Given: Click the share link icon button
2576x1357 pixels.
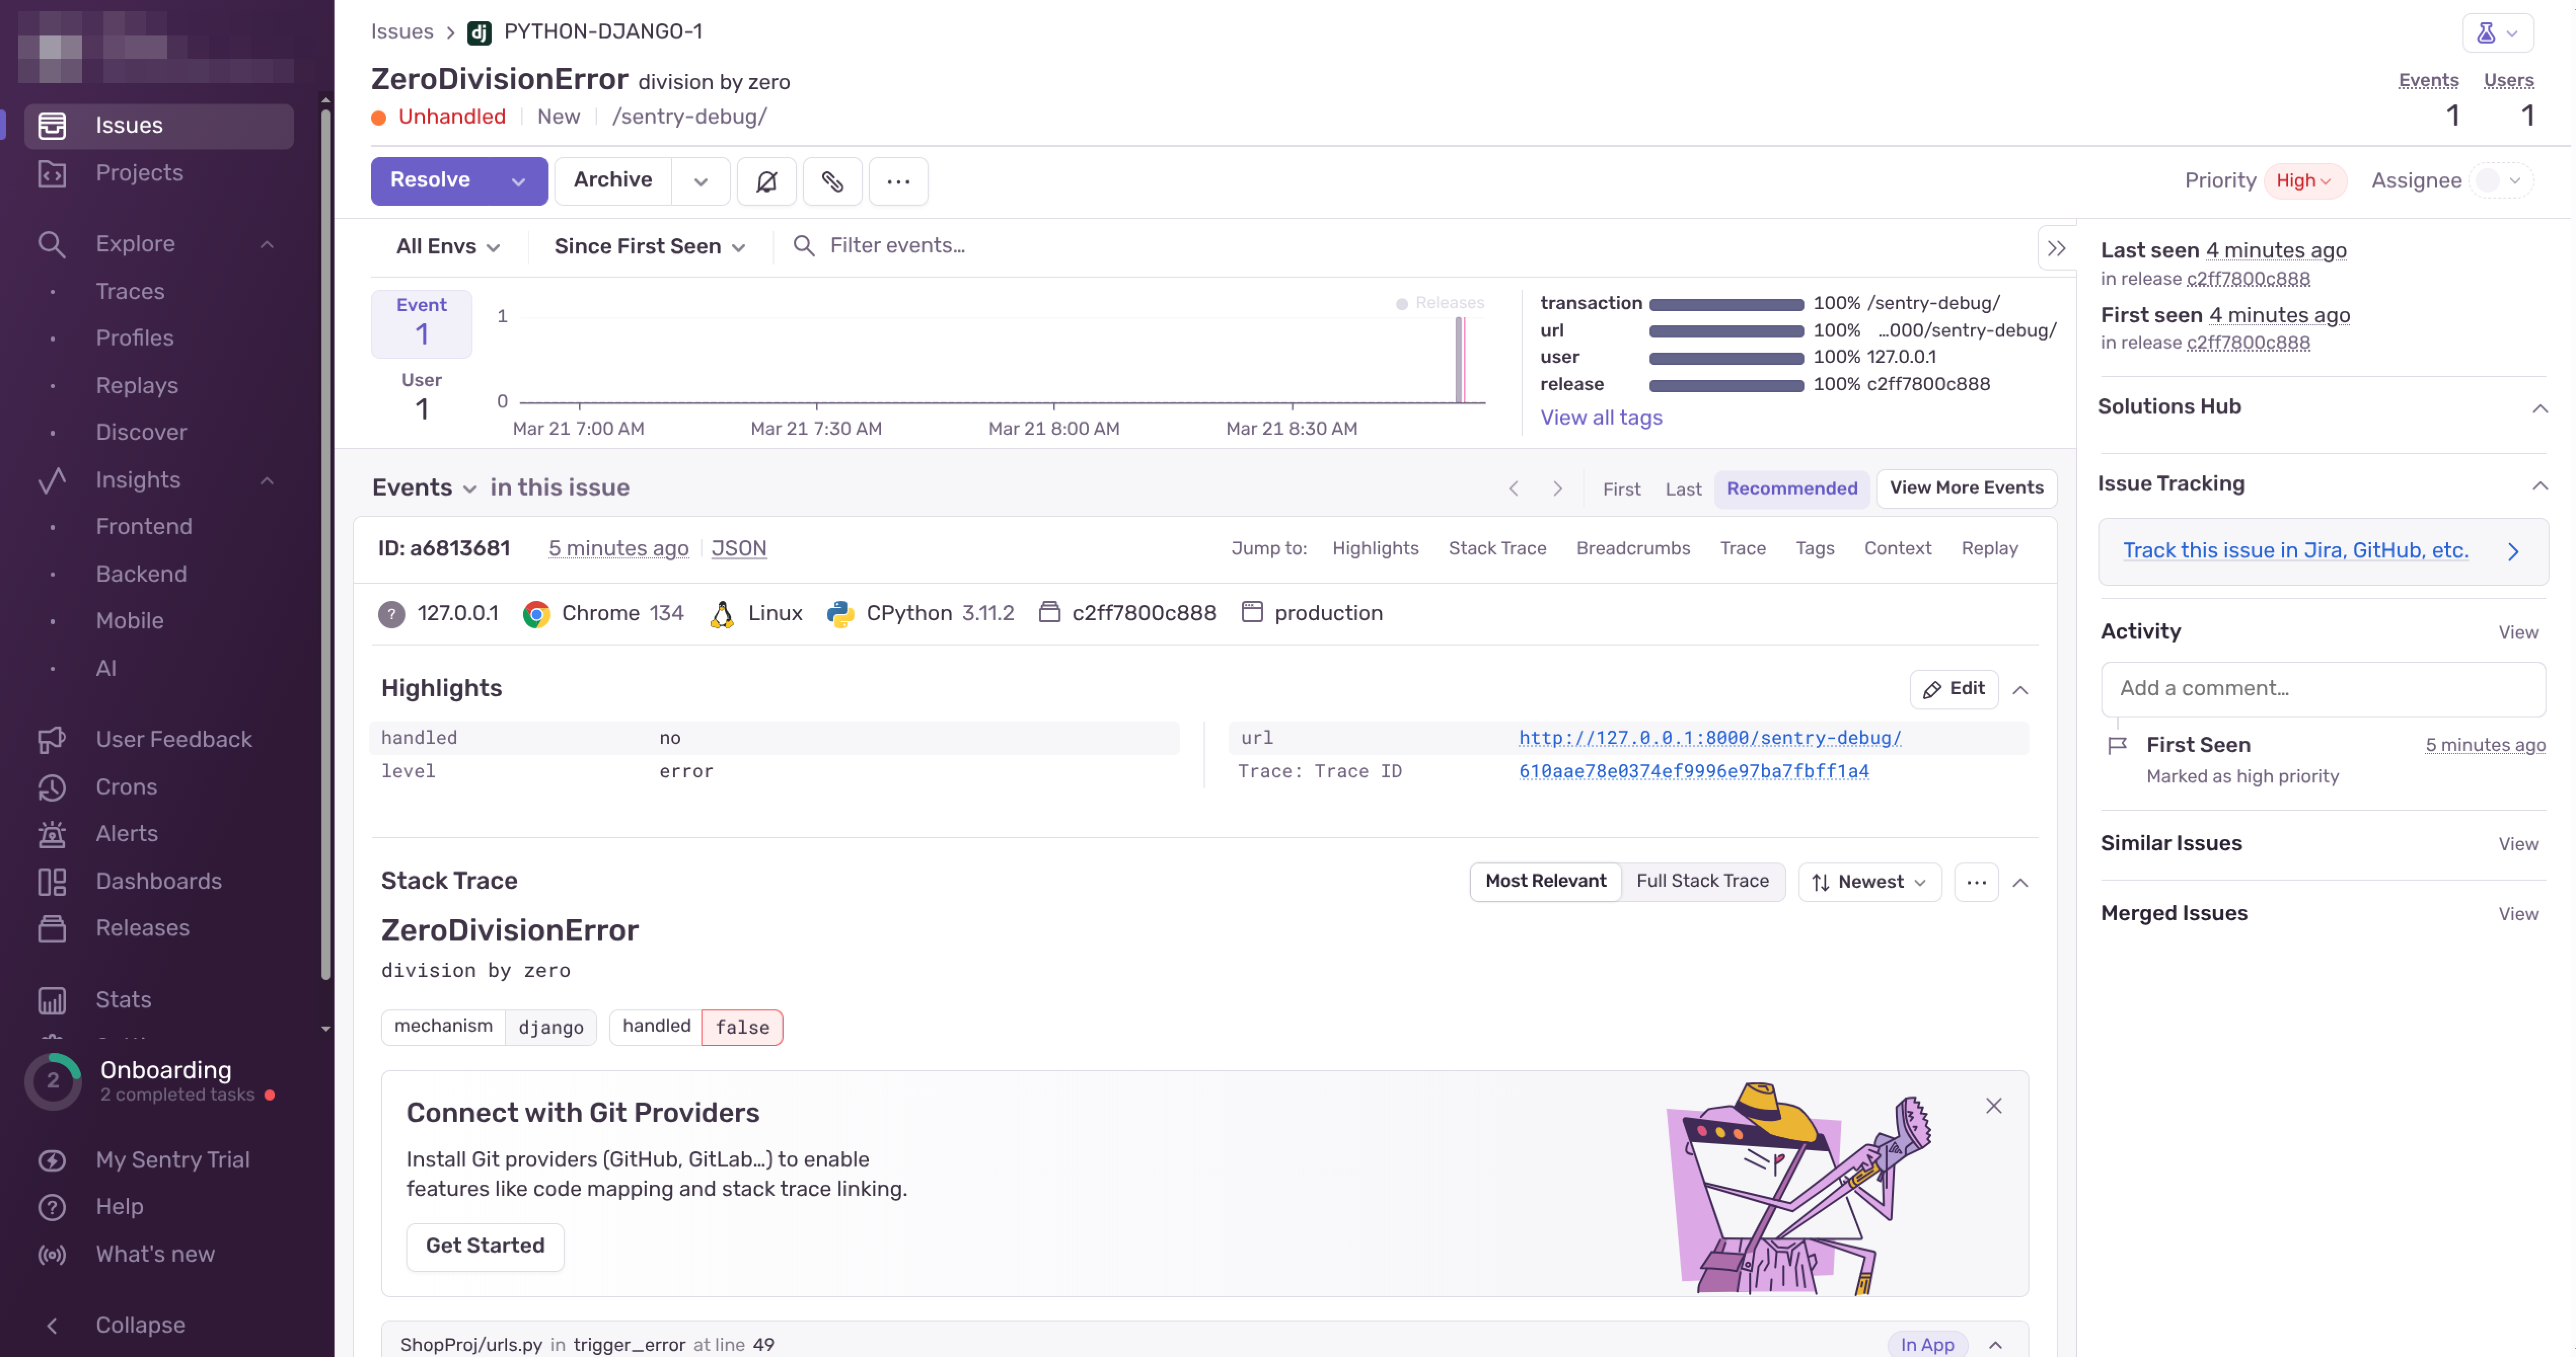Looking at the screenshot, I should point(832,181).
